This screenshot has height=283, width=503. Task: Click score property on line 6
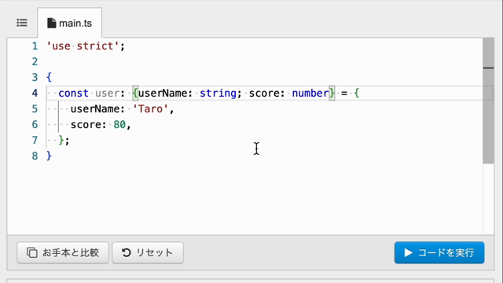[x=86, y=124]
